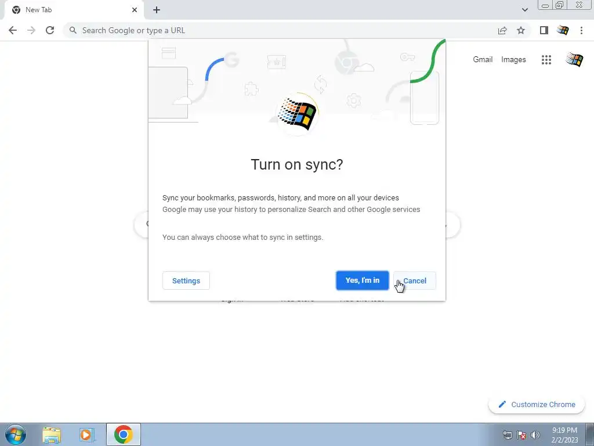Open the profile avatar in the Chrome toolbar
This screenshot has width=594, height=446.
[563, 30]
